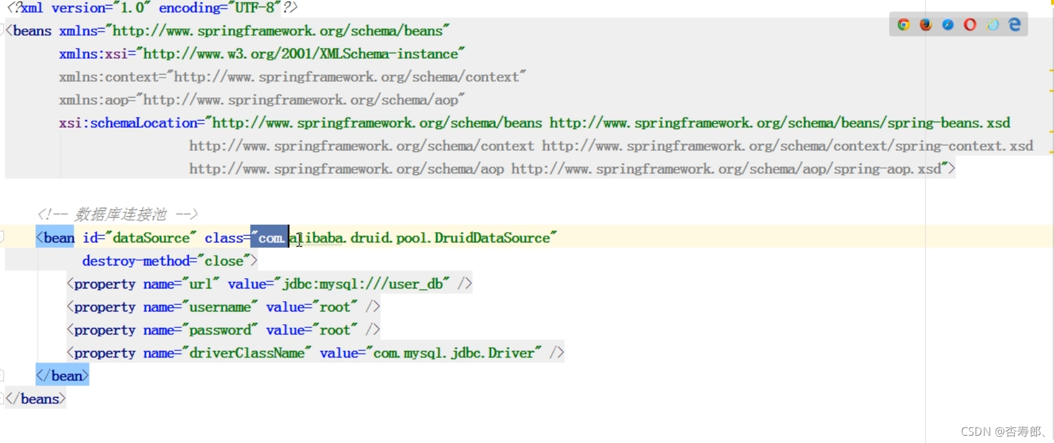1054x443 pixels.
Task: Jump to warning mark beside xmlns:aop line
Action: tap(1052, 91)
